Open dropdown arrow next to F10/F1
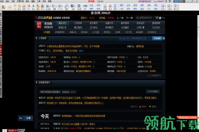Viewport: 199px width, 132px height. pyautogui.click(x=62, y=6)
